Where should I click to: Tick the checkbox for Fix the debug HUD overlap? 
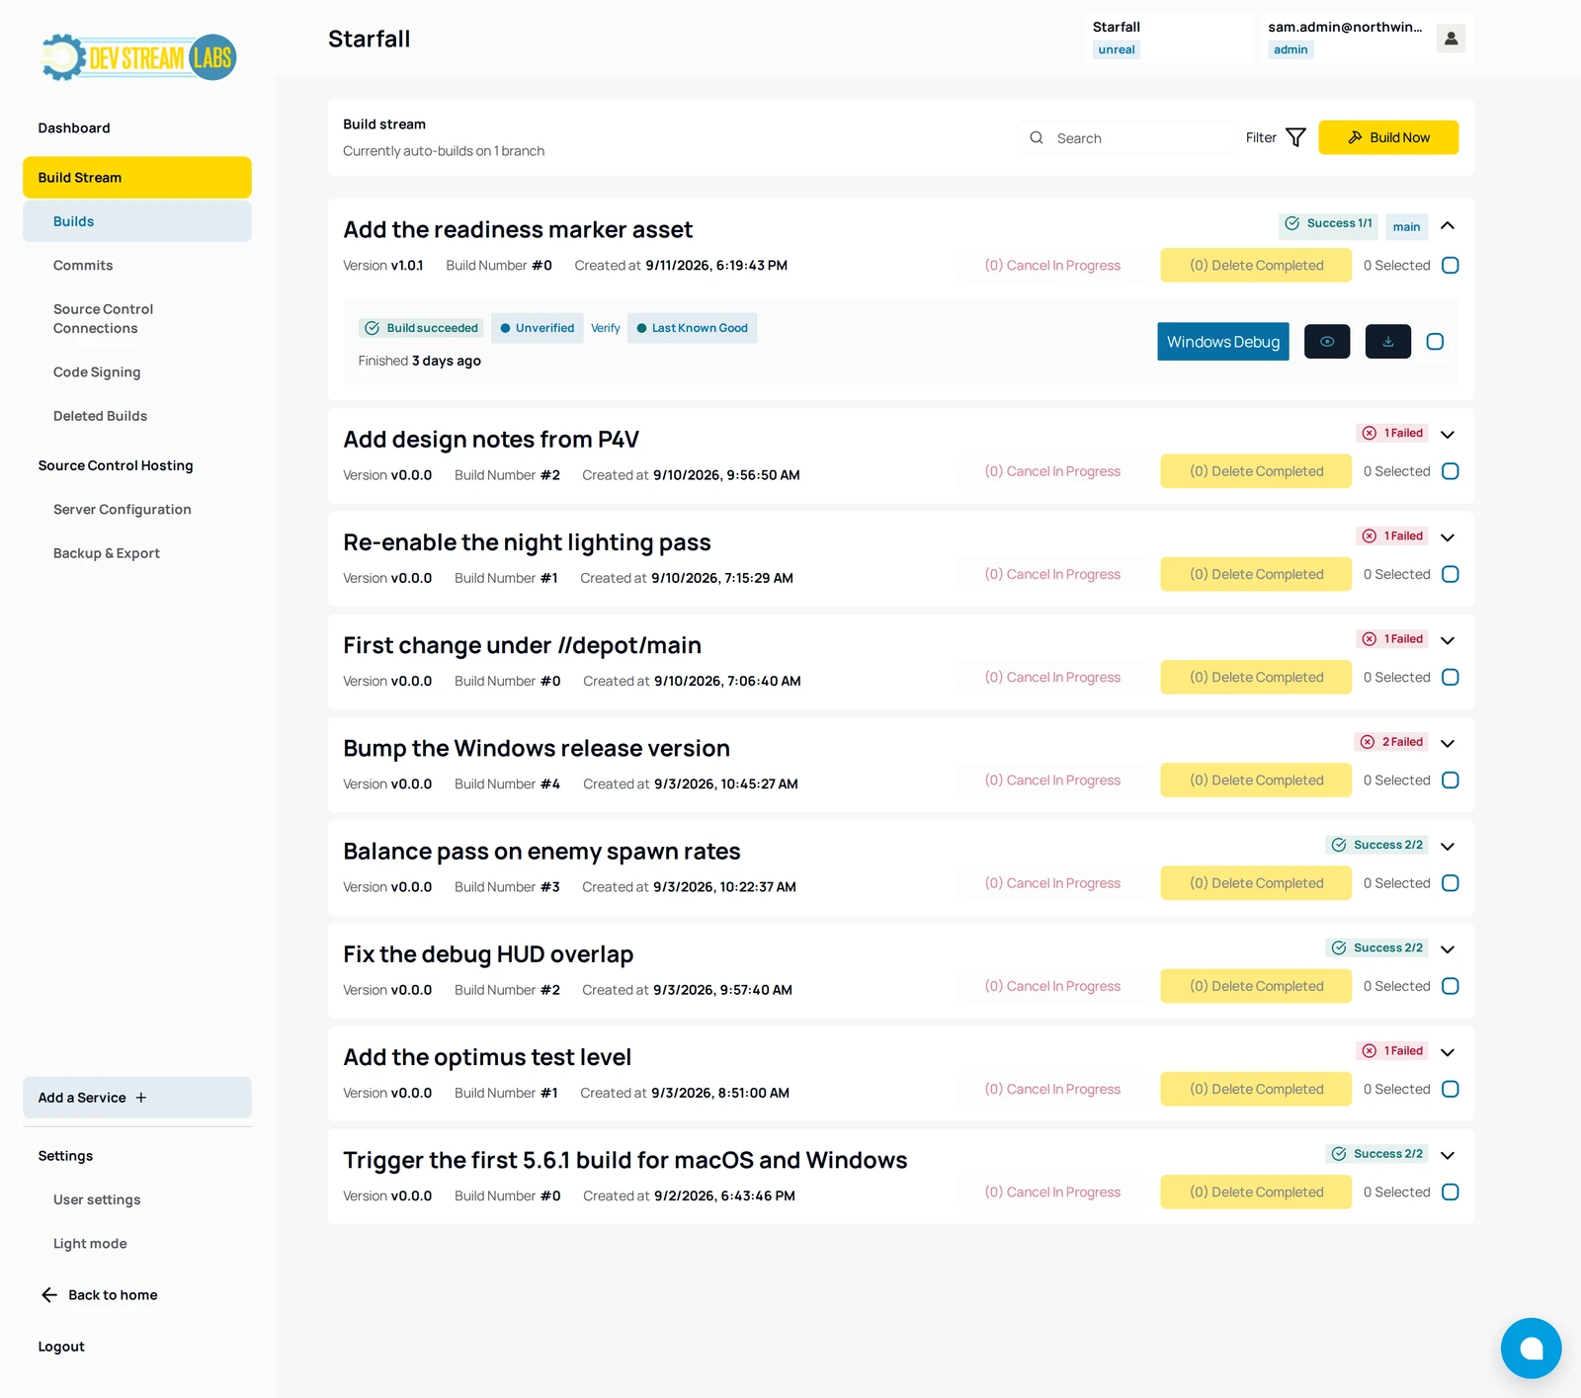point(1451,986)
